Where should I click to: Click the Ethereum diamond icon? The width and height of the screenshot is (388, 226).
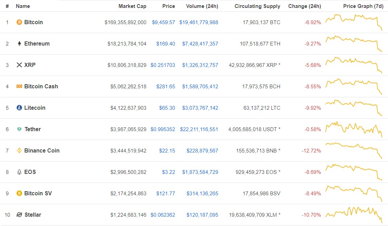coord(19,44)
